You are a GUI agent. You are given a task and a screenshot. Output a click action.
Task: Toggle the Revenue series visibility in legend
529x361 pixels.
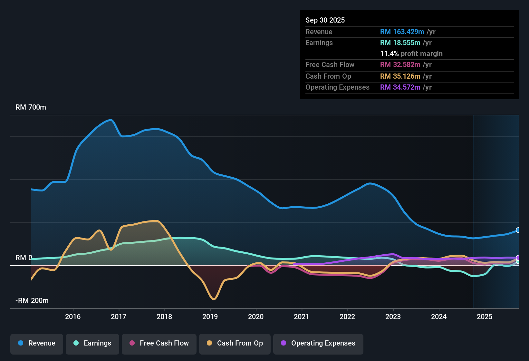[x=36, y=343]
